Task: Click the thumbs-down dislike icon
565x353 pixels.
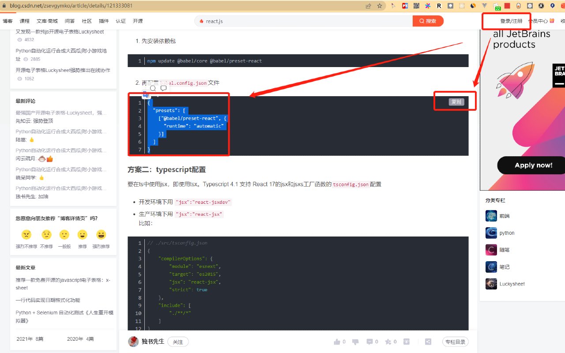Action: pos(355,341)
